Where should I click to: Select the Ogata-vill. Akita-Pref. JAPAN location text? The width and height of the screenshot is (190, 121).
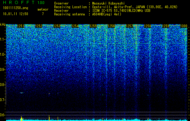pyautogui.click(x=135, y=7)
